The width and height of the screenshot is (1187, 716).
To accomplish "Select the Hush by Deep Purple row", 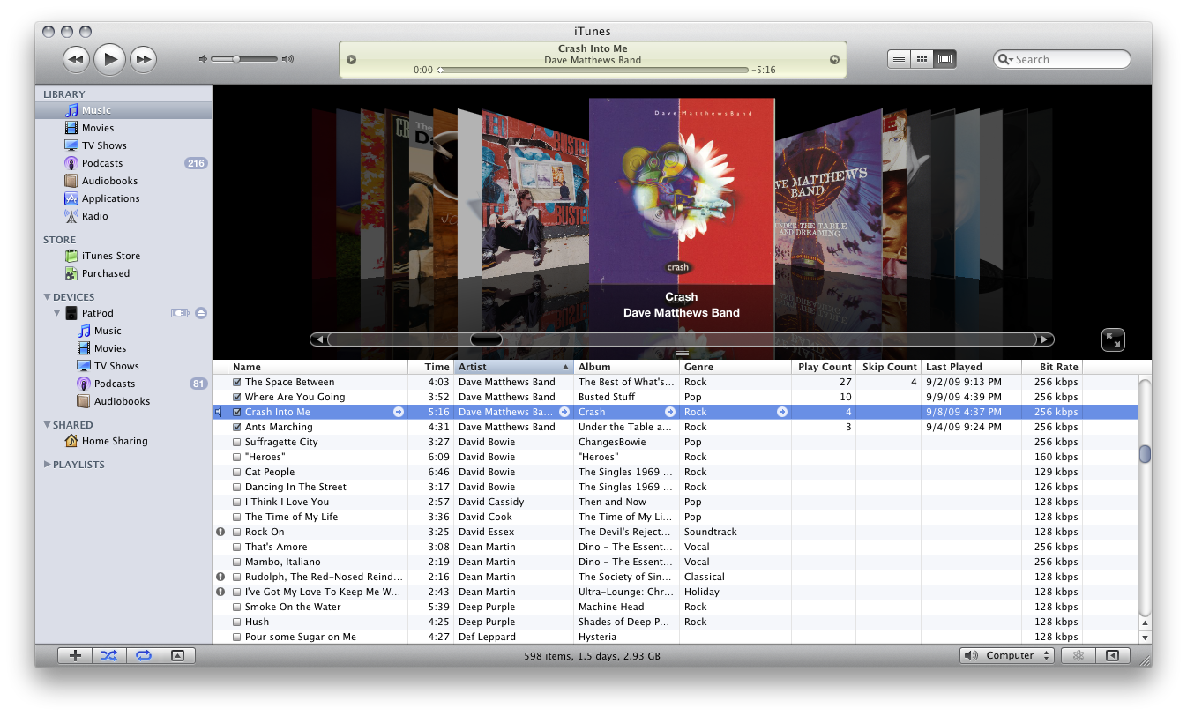I will 676,622.
